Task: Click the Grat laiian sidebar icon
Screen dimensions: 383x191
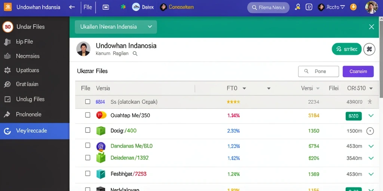Action: 7,84
